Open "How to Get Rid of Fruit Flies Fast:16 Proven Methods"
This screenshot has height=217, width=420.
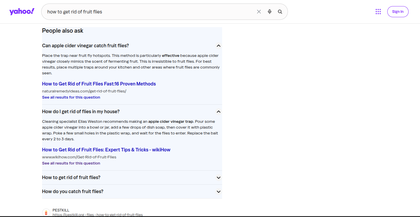click(99, 84)
